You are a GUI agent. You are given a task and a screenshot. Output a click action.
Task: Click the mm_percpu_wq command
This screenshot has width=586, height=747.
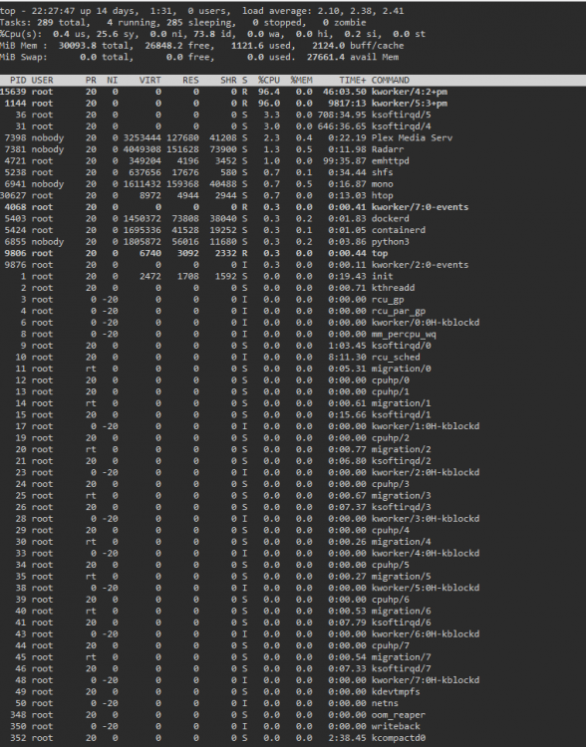404,334
